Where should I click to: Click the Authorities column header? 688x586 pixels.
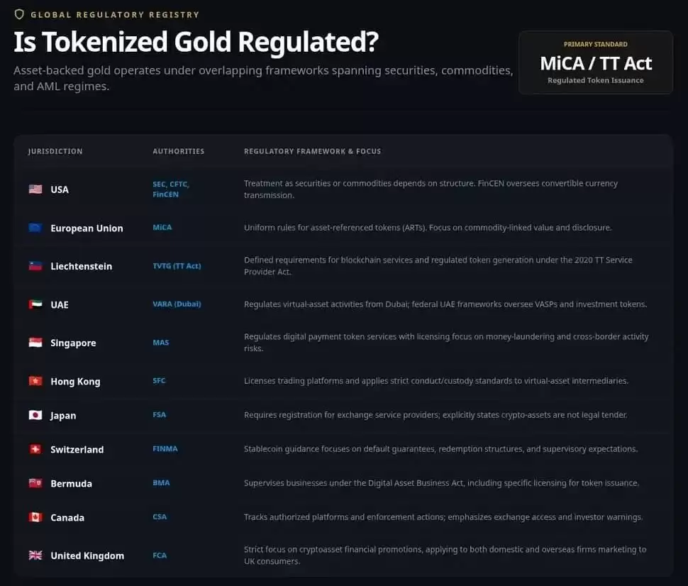[x=179, y=151]
